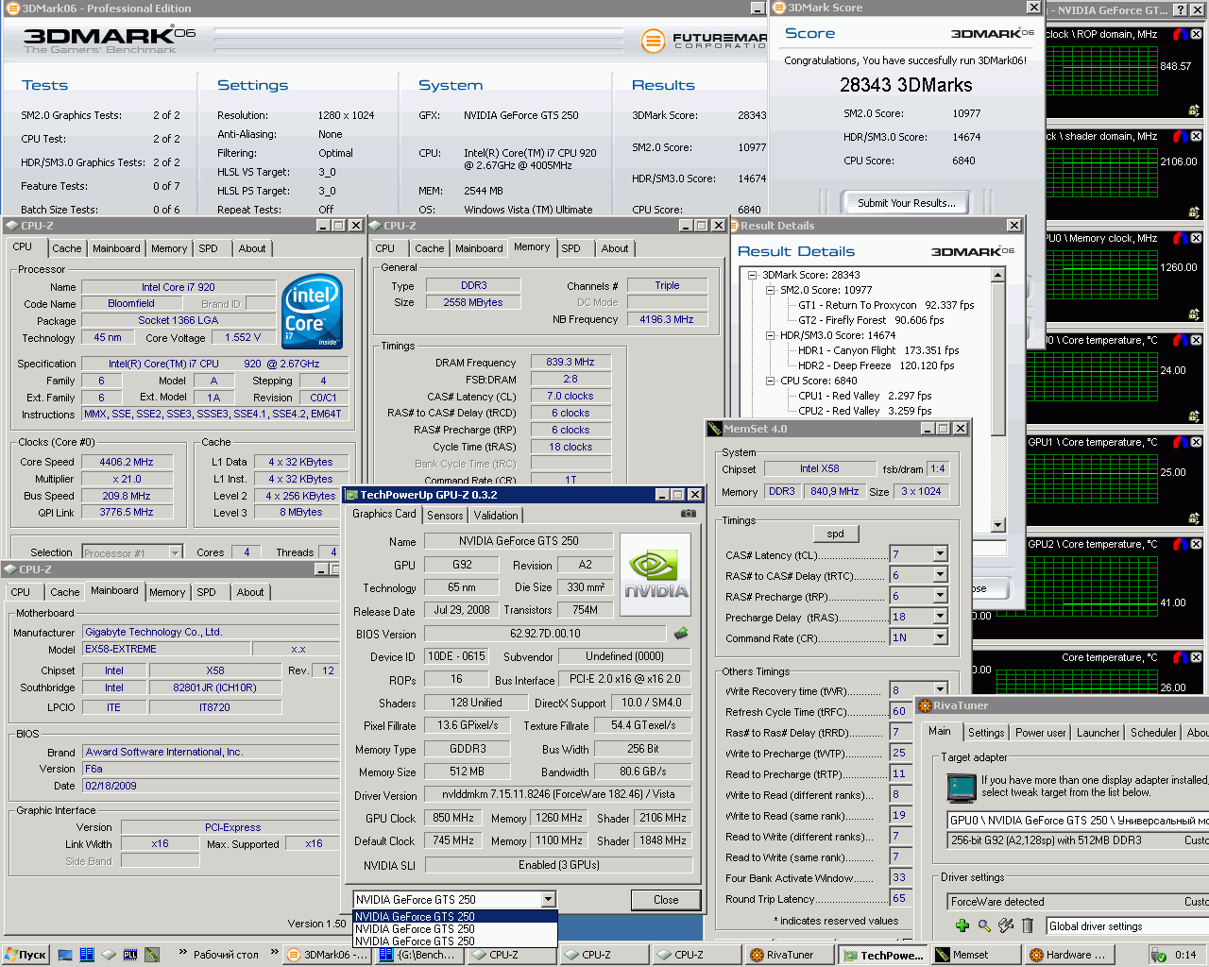Open RAS# to CAS# Delay dropdown in MemSet
1209x967 pixels.
pos(940,575)
